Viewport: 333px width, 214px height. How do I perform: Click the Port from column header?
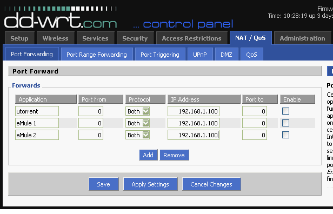[x=101, y=99]
